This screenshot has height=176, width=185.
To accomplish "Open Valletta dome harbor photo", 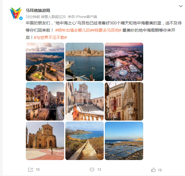I will click(x=85, y=62).
